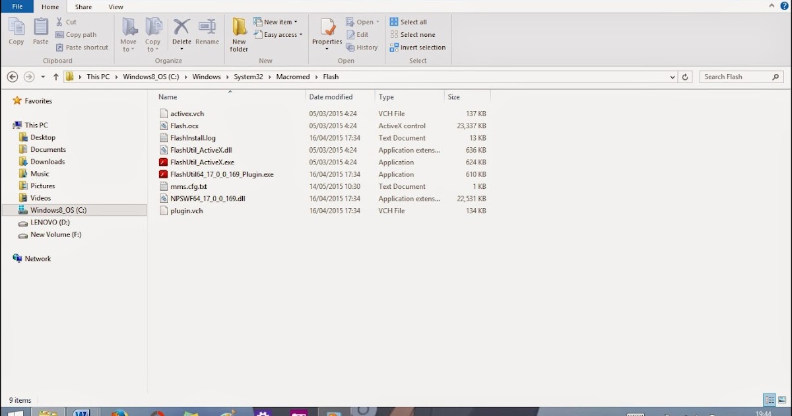
Task: Select This PC in navigation pane
Action: pos(36,125)
